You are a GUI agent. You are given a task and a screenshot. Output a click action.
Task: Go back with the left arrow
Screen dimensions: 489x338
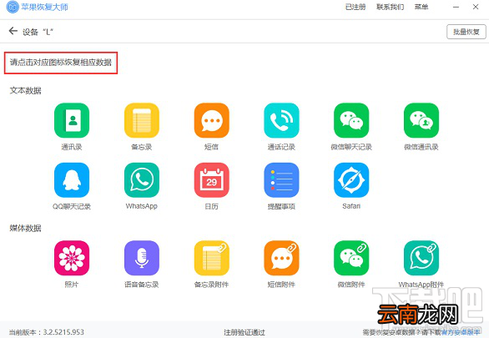pos(13,31)
